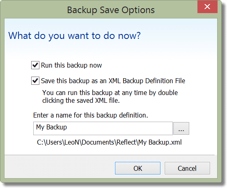The height and width of the screenshot is (188, 227).
Task: Click the 'C:\Users\LeoN' part of the path
Action: (58, 143)
